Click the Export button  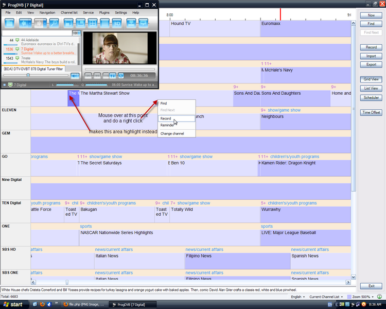(371, 64)
